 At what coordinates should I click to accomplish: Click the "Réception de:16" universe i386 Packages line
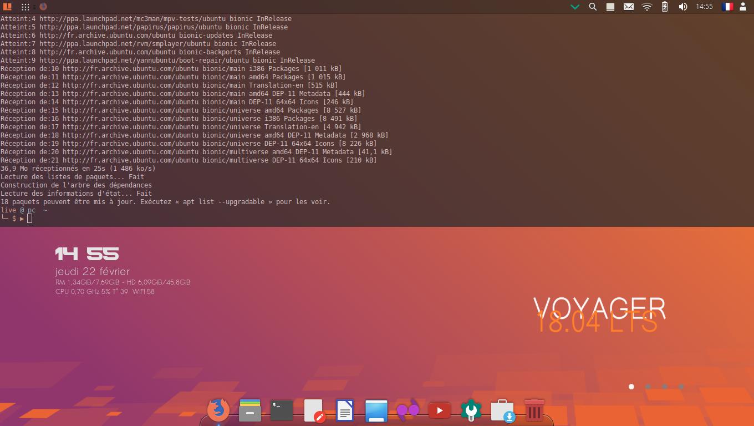coord(179,119)
